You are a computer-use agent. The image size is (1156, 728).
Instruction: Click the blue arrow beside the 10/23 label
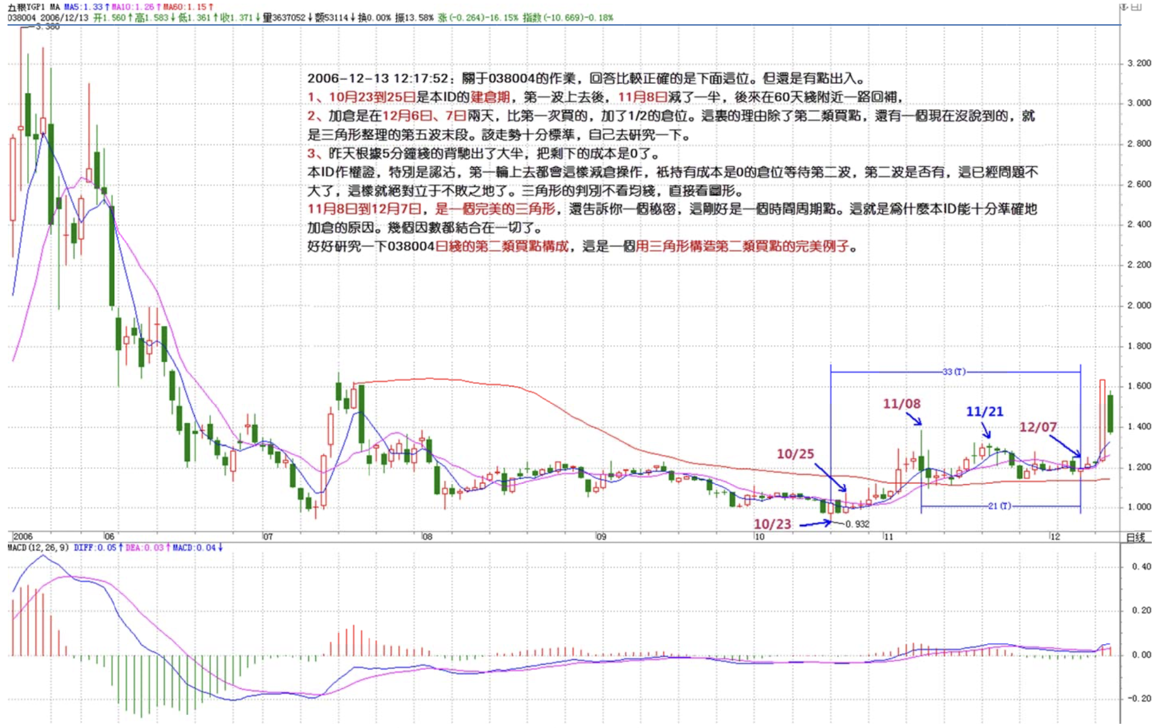815,524
